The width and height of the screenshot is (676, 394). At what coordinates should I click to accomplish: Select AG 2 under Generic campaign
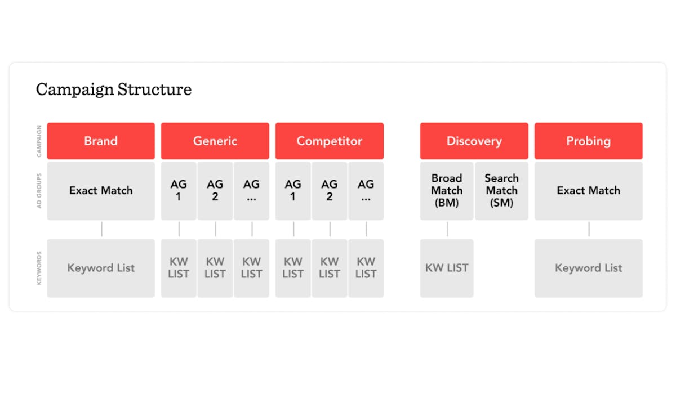pyautogui.click(x=215, y=191)
